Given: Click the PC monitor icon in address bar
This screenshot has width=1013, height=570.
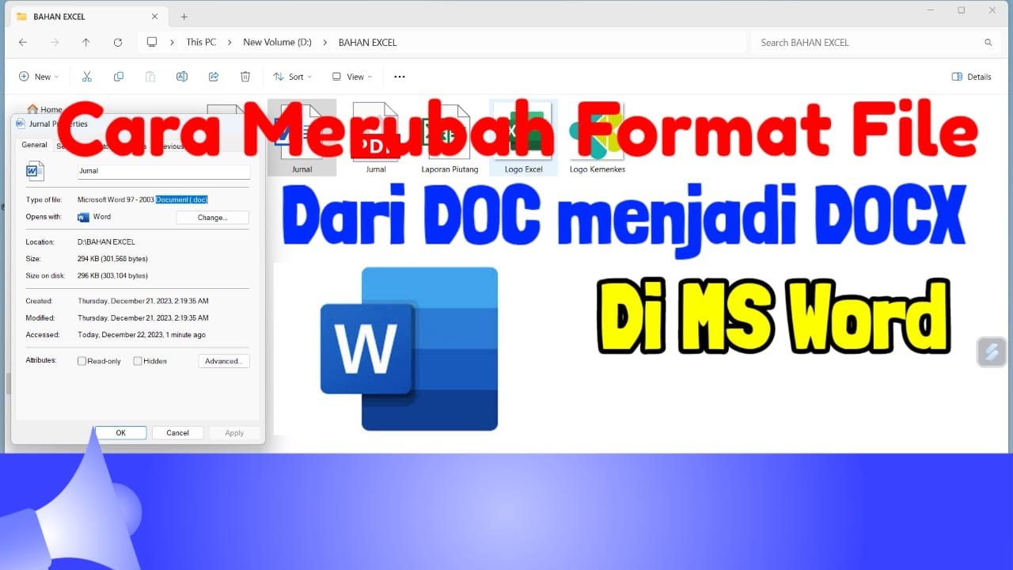Looking at the screenshot, I should 152,42.
